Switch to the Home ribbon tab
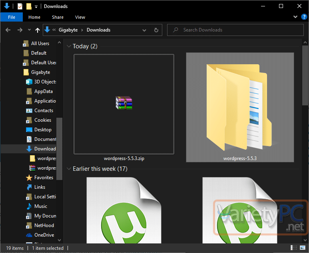309x253 pixels. click(x=34, y=17)
